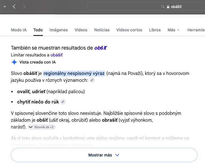Image resolution: width=205 pixels, height=163 pixels.
Task: Switch to the Noticias tab
Action: [x=102, y=30]
